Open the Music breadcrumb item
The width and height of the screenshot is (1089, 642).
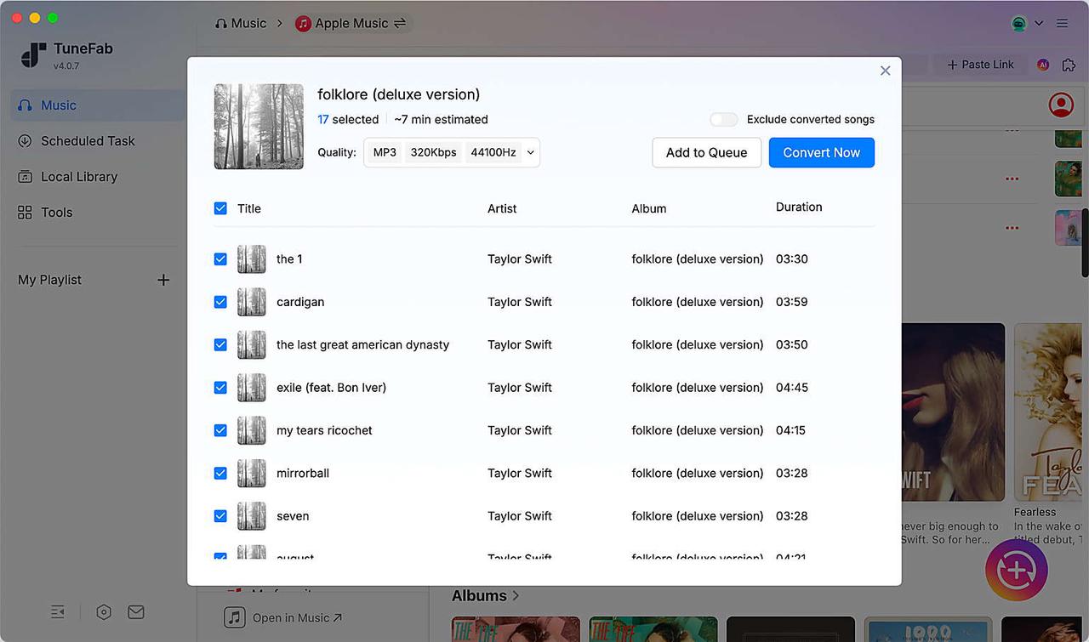[x=248, y=23]
